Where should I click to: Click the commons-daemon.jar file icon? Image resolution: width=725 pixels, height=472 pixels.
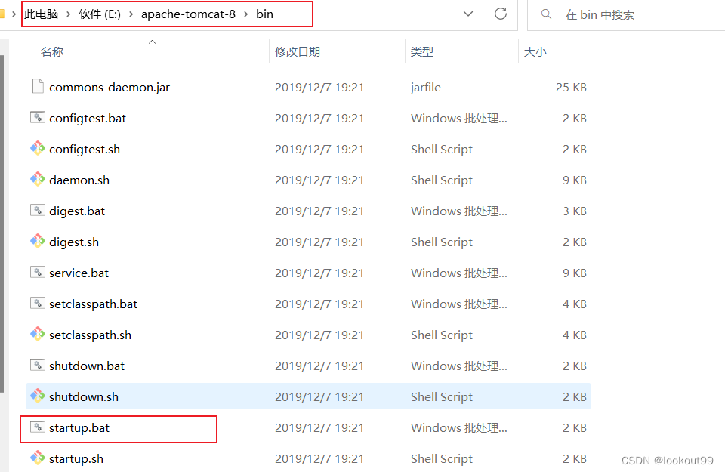coord(38,86)
